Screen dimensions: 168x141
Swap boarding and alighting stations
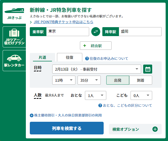click(x=96, y=32)
